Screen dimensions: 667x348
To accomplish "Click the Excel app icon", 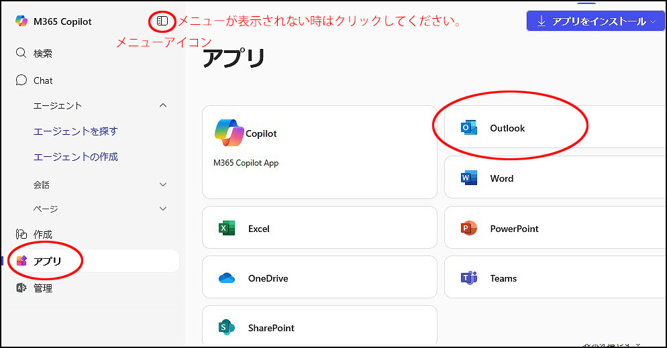I will click(227, 228).
